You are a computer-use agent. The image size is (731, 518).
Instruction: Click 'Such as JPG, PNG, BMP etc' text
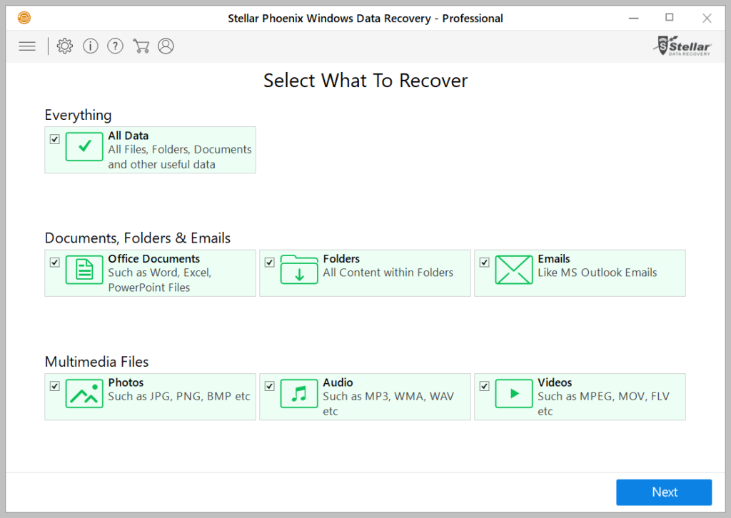tap(179, 397)
